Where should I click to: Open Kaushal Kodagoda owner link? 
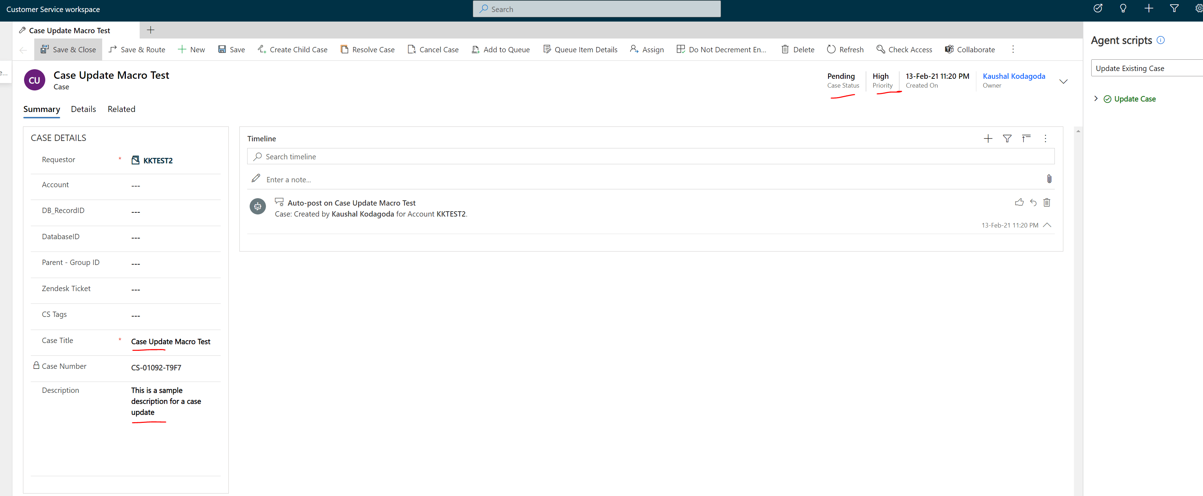point(1013,76)
